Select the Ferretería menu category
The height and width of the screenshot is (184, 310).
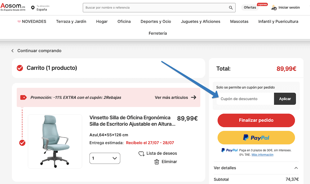[158, 33]
